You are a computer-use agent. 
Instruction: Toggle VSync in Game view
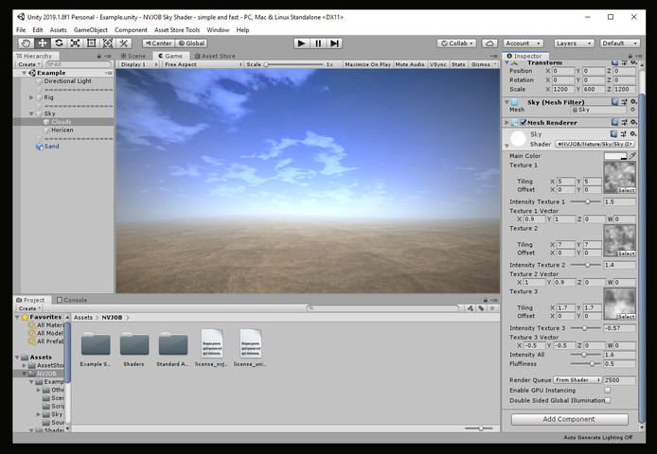pos(438,64)
